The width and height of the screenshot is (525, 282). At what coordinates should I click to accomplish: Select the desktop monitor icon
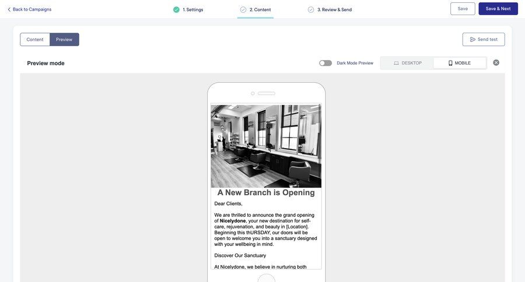point(396,63)
